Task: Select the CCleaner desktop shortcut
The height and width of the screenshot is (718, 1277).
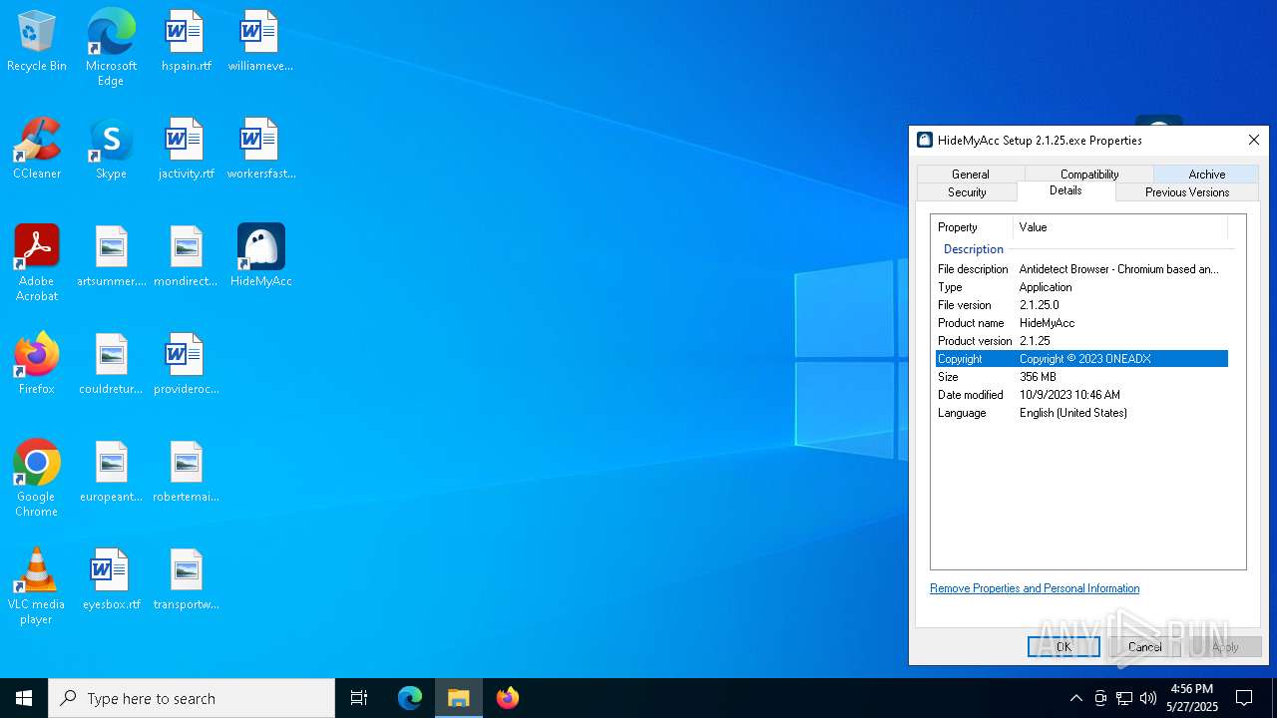Action: pos(37,150)
